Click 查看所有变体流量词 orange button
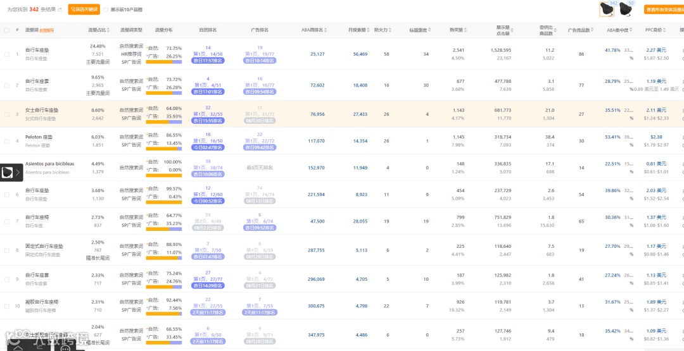Image resolution: width=684 pixels, height=351 pixels. 664,9
